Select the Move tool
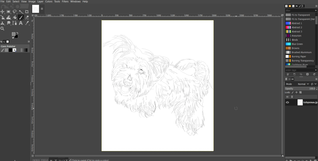The width and height of the screenshot is (318, 161). [x=2, y=12]
